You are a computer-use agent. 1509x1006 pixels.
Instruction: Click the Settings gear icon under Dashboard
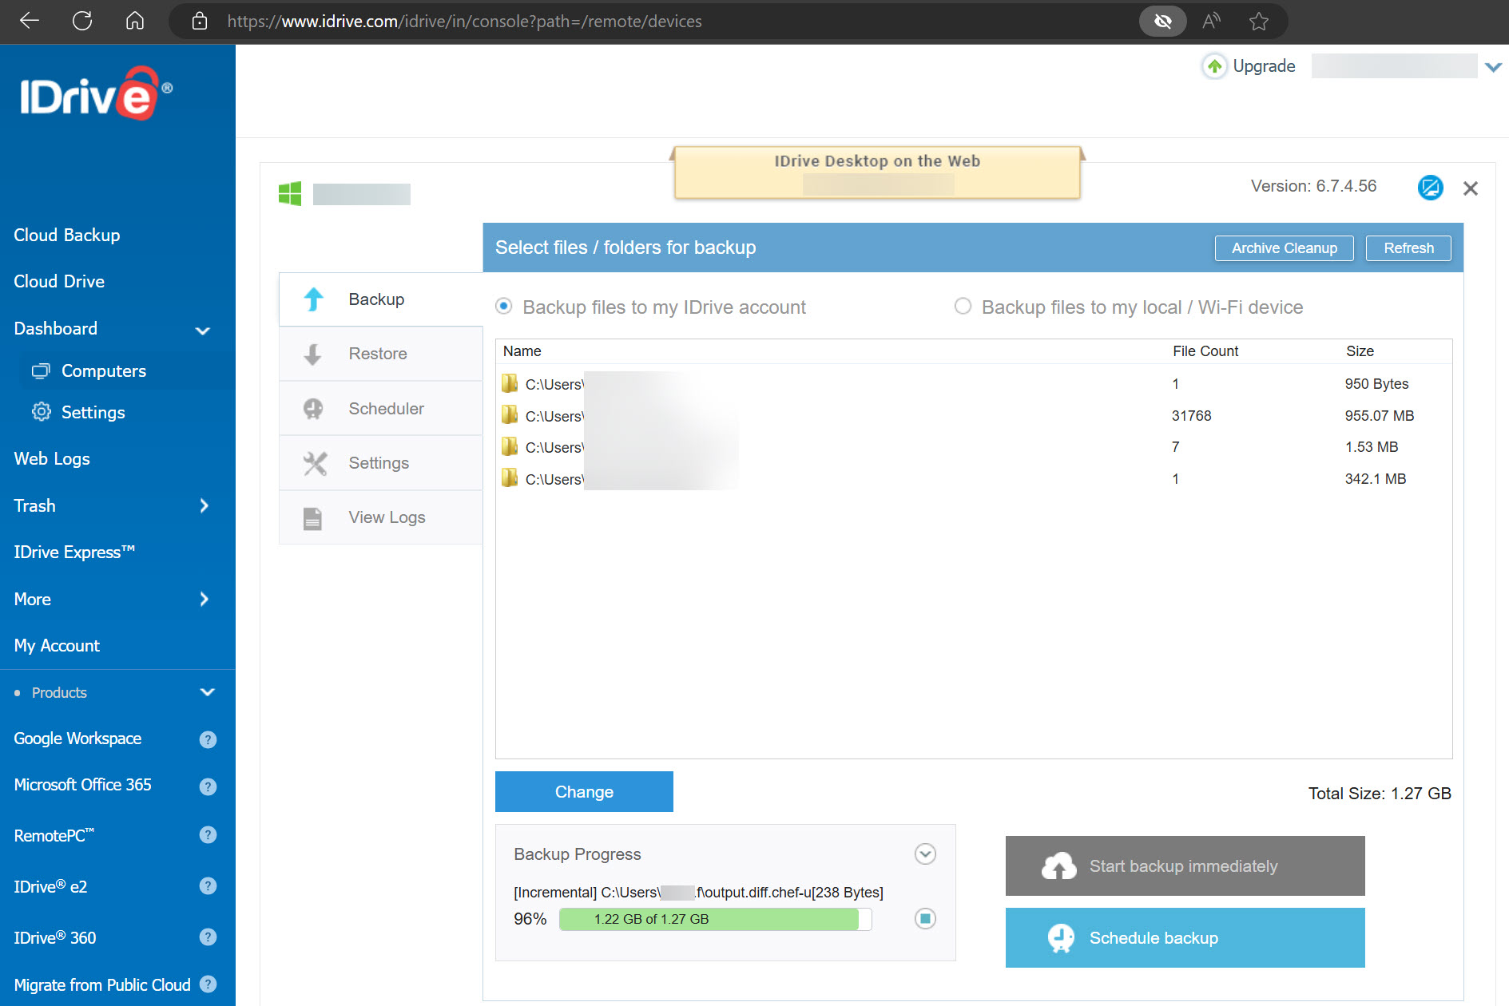pos(41,412)
